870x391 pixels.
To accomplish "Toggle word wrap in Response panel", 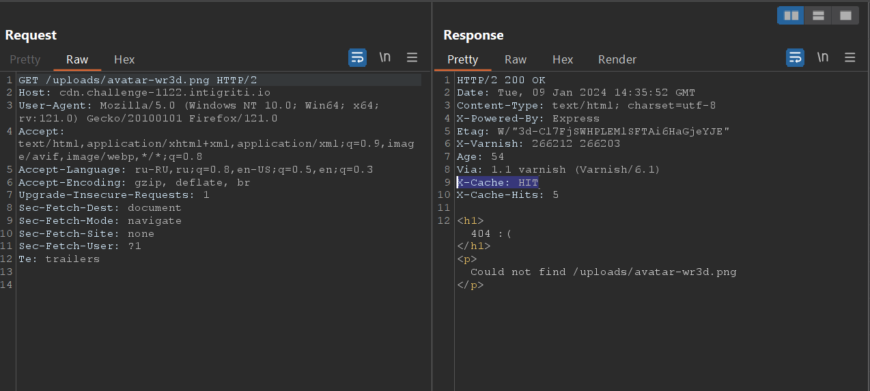I will point(795,58).
